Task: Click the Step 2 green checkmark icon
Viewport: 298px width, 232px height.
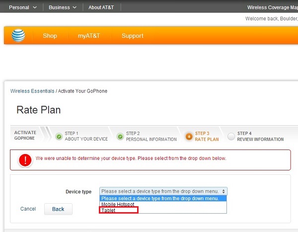Action: click(x=120, y=136)
